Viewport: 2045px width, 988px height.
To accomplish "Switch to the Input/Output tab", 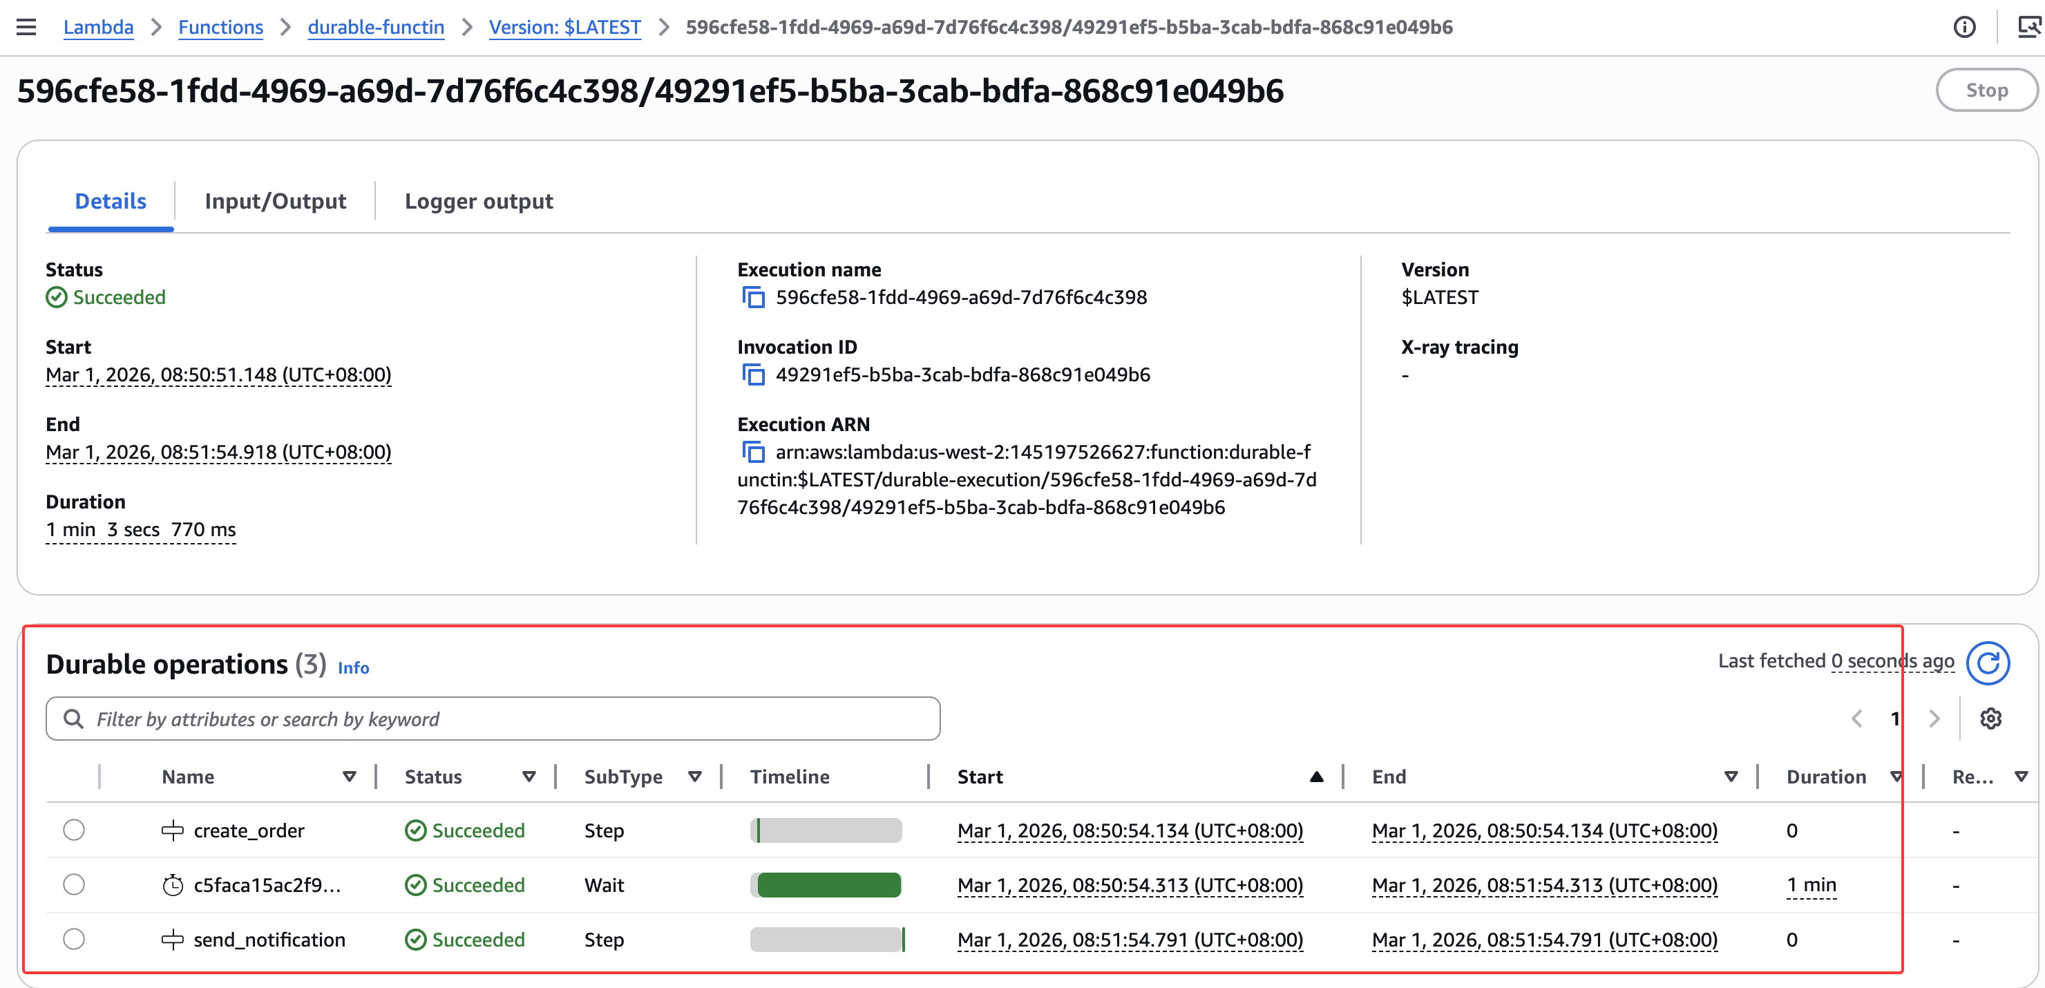I will pos(275,202).
